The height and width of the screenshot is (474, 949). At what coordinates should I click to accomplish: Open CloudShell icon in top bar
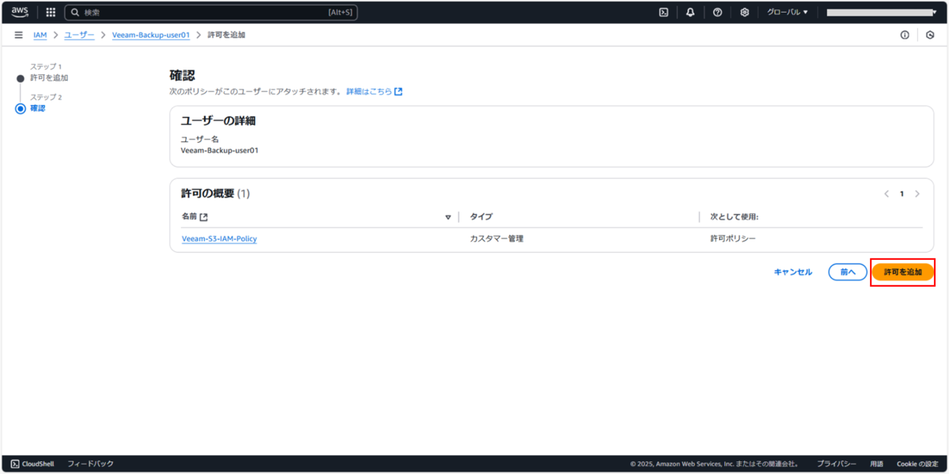(664, 13)
